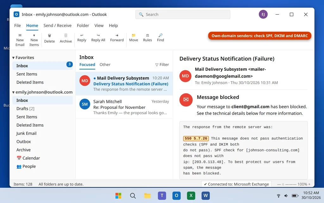The image size is (324, 203).
Task: Forward the selected email
Action: (x=117, y=38)
